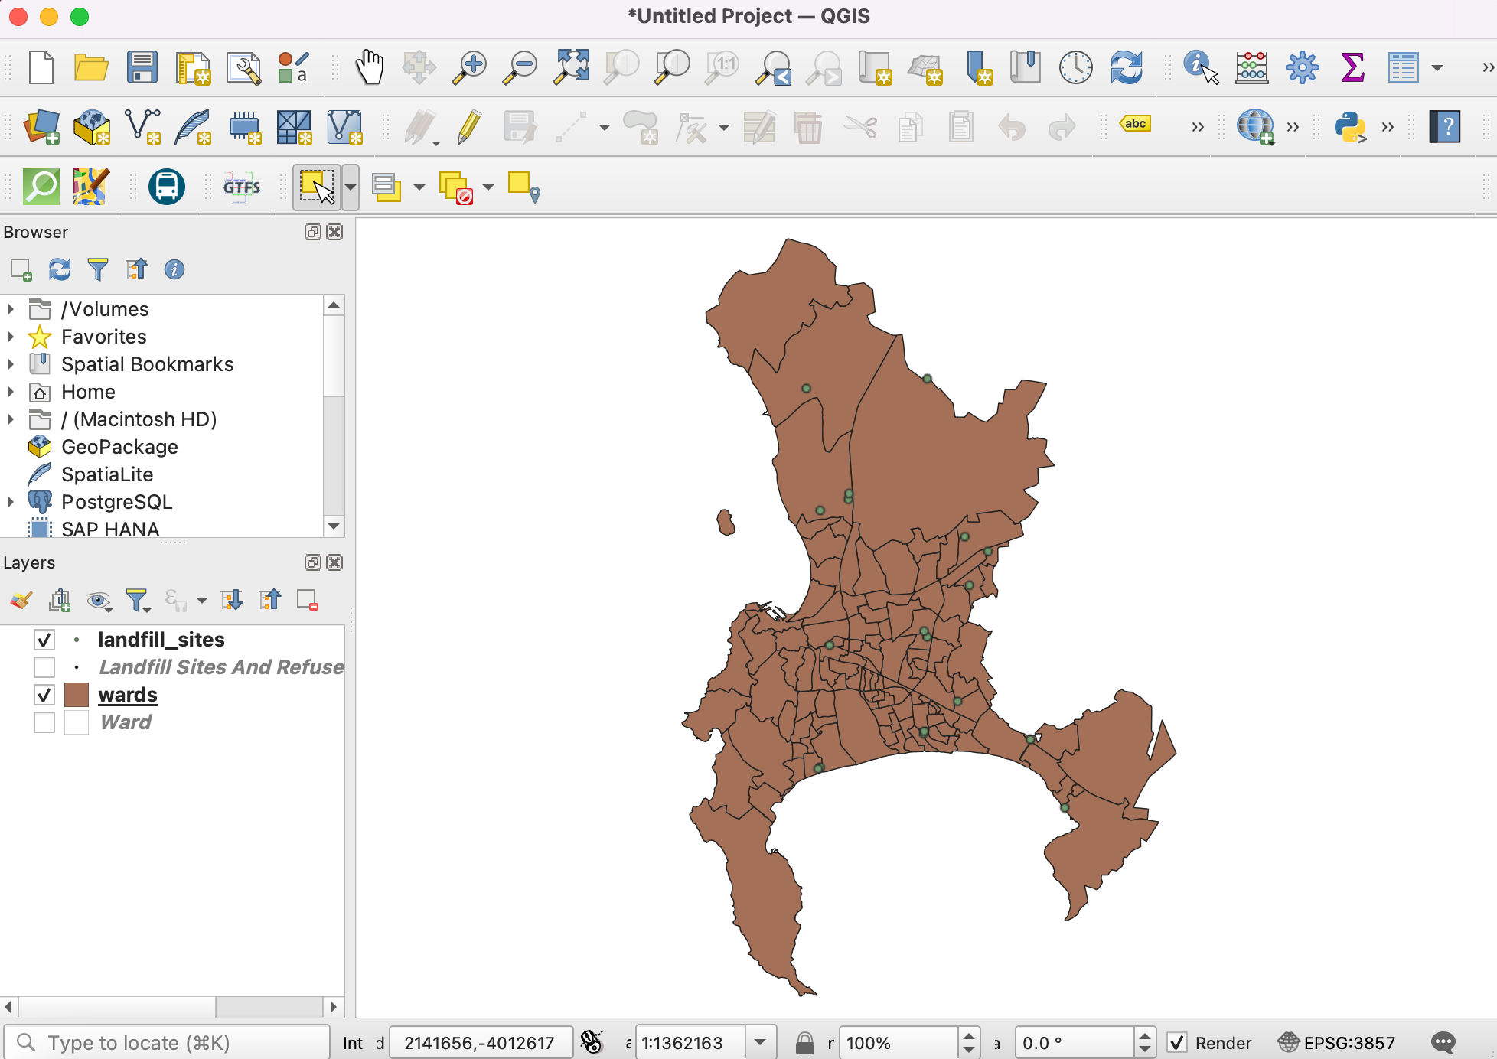This screenshot has height=1059, width=1497.
Task: Click the Deselect Features icon
Action: click(x=455, y=187)
